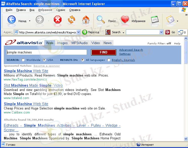Open the Search toolbar menu arrow
This screenshot has height=148, width=188.
click(123, 33)
